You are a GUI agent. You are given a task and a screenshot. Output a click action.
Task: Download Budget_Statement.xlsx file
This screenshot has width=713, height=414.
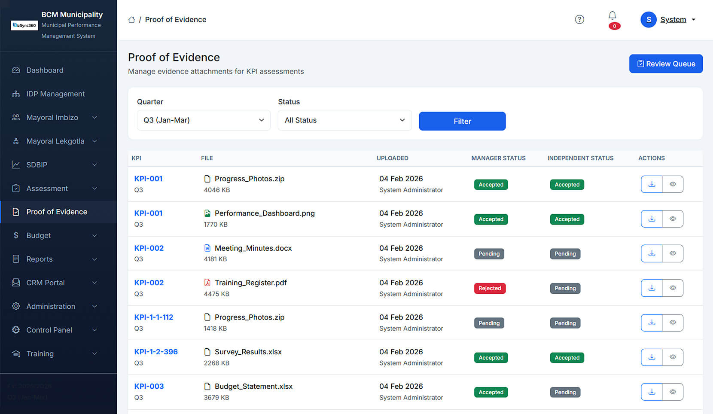(652, 392)
